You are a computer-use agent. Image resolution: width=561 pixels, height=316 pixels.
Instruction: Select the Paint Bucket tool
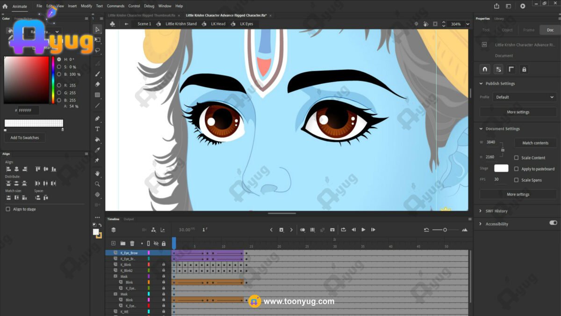tap(97, 140)
